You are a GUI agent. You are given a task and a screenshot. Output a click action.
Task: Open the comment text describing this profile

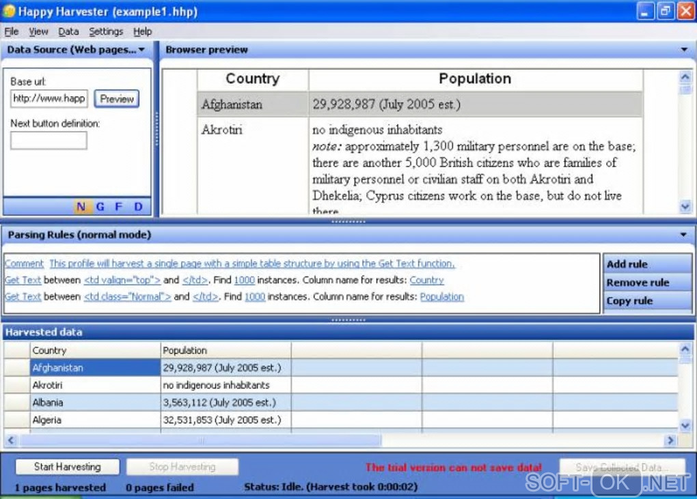coord(252,263)
